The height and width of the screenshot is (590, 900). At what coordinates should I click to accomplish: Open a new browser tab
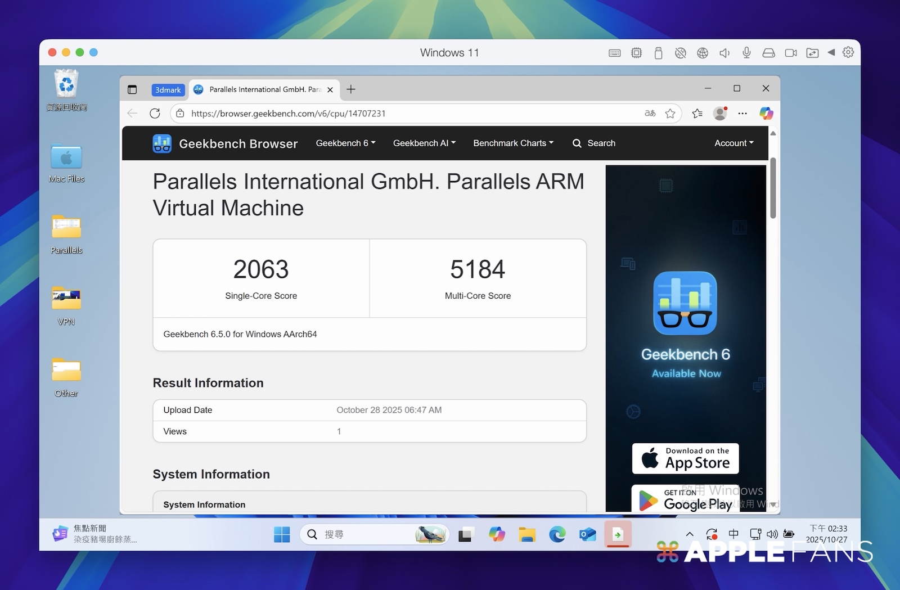pos(351,89)
